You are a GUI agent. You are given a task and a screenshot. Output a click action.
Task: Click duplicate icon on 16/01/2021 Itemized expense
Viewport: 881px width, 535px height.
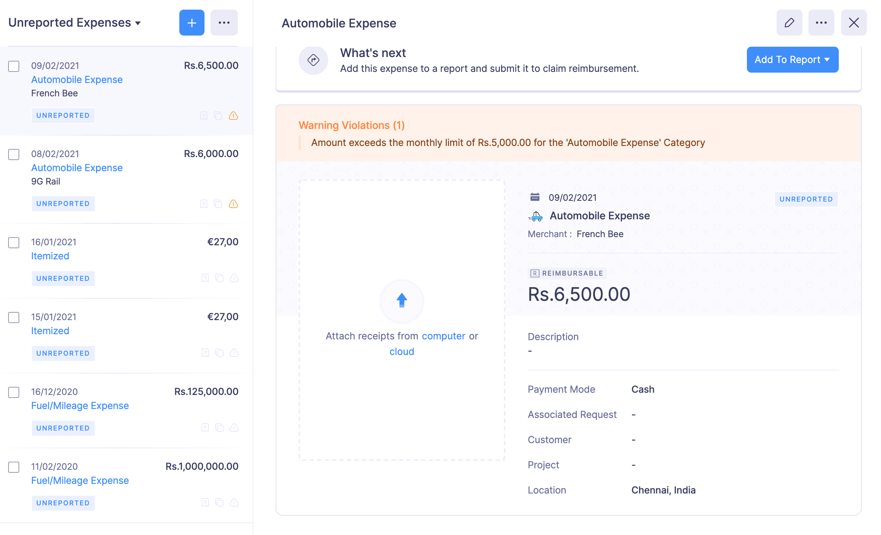coord(219,278)
